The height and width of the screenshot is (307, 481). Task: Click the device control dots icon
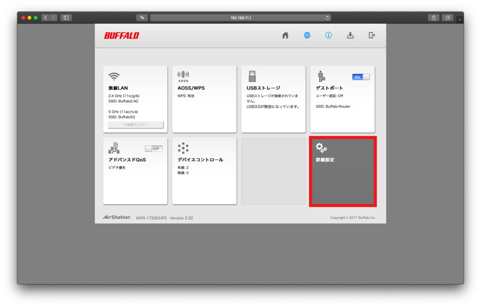pyautogui.click(x=183, y=148)
